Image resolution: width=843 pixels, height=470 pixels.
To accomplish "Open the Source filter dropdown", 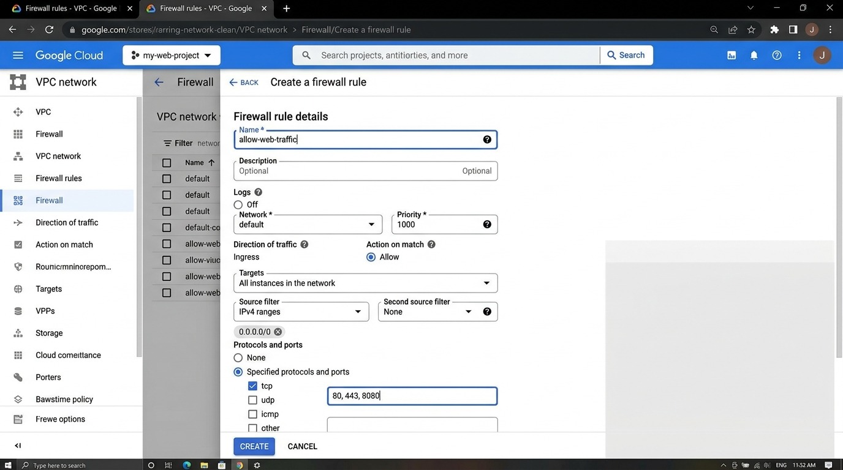I will point(301,311).
